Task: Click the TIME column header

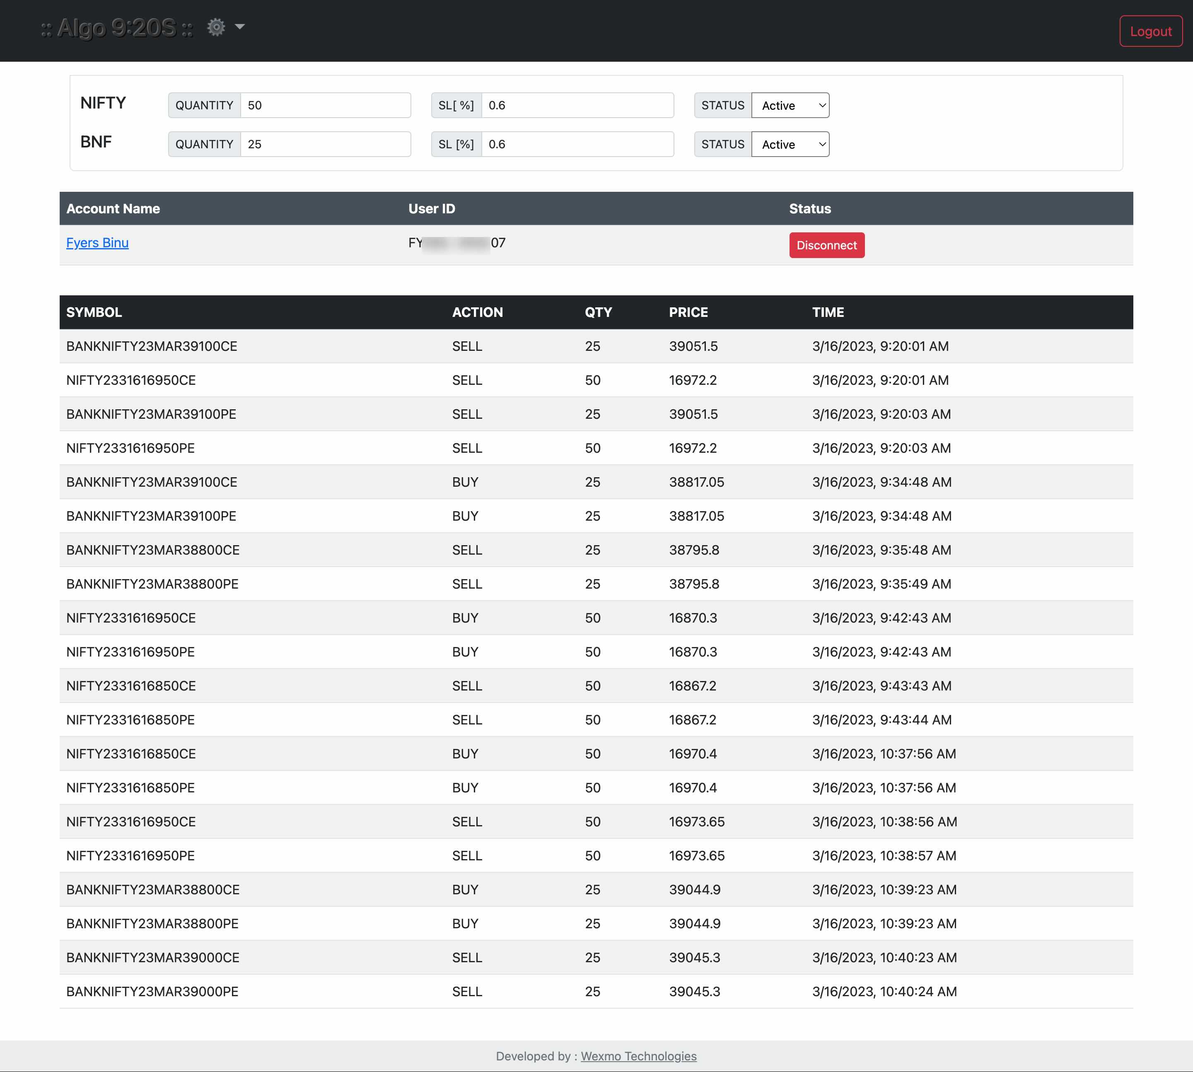Action: pos(828,312)
